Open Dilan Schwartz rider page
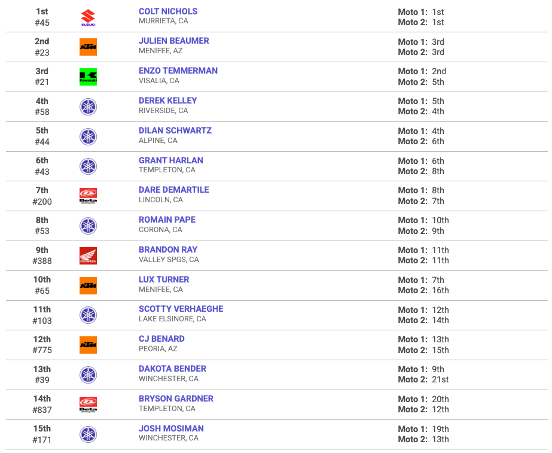The image size is (552, 453). pos(175,130)
